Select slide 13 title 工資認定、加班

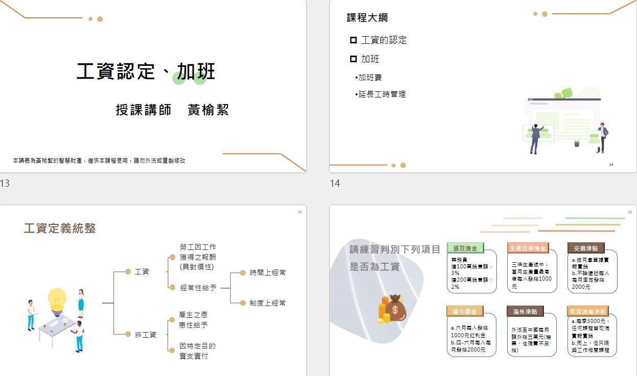coord(146,72)
